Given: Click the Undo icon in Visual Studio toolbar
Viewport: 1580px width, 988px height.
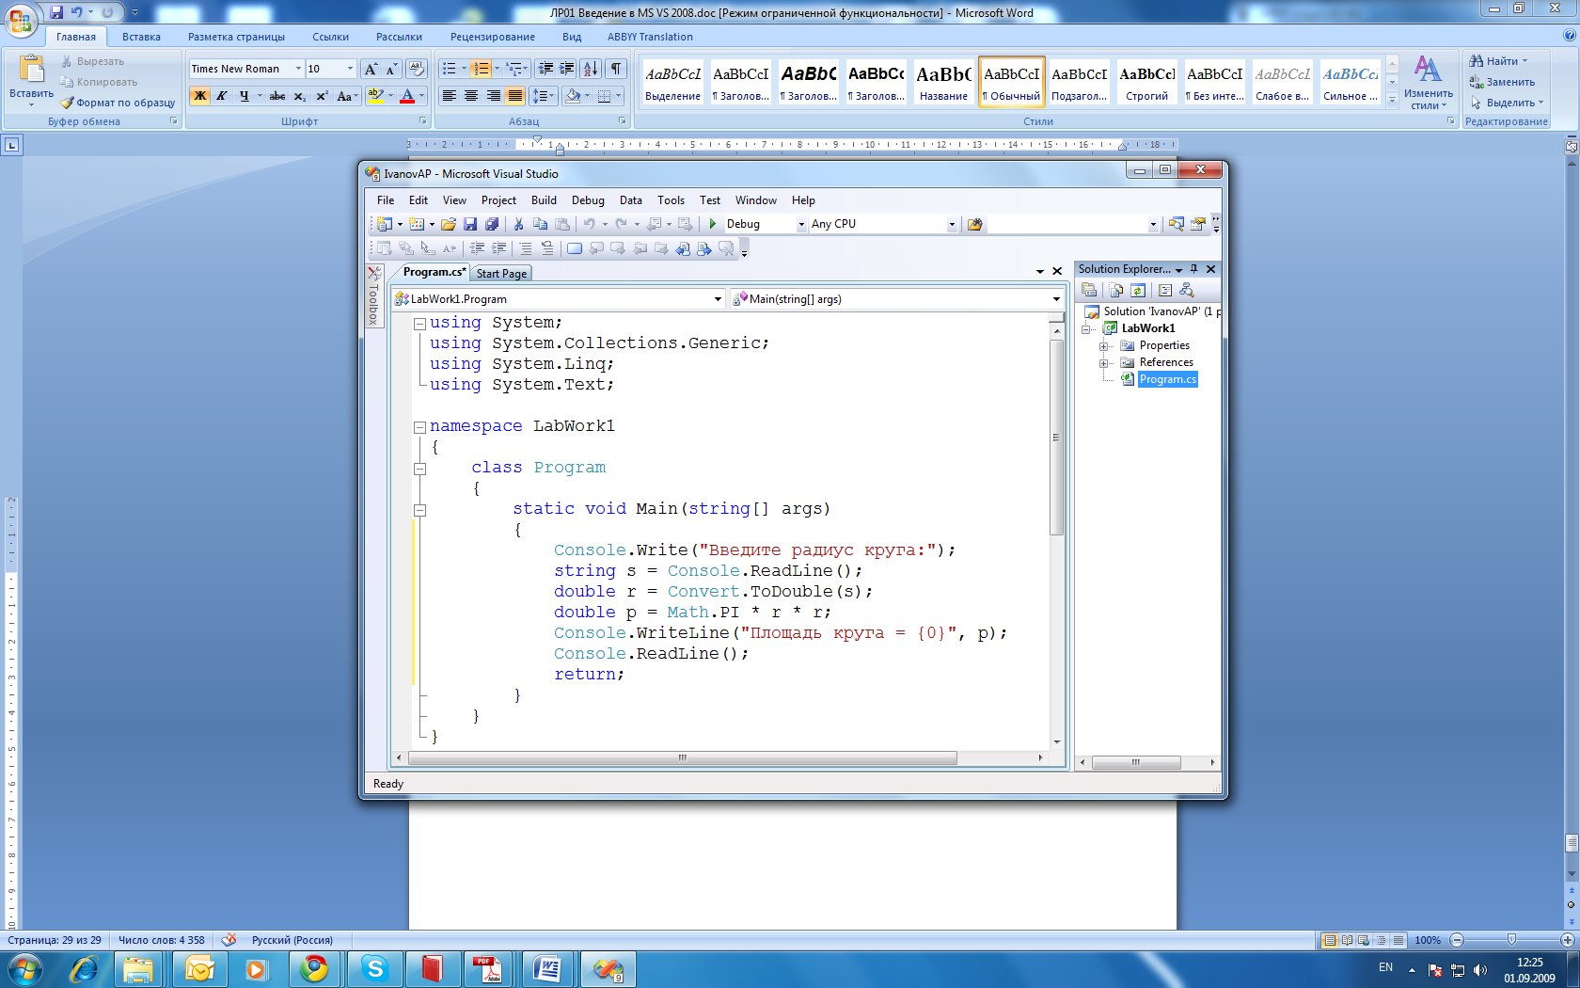Looking at the screenshot, I should [x=589, y=224].
